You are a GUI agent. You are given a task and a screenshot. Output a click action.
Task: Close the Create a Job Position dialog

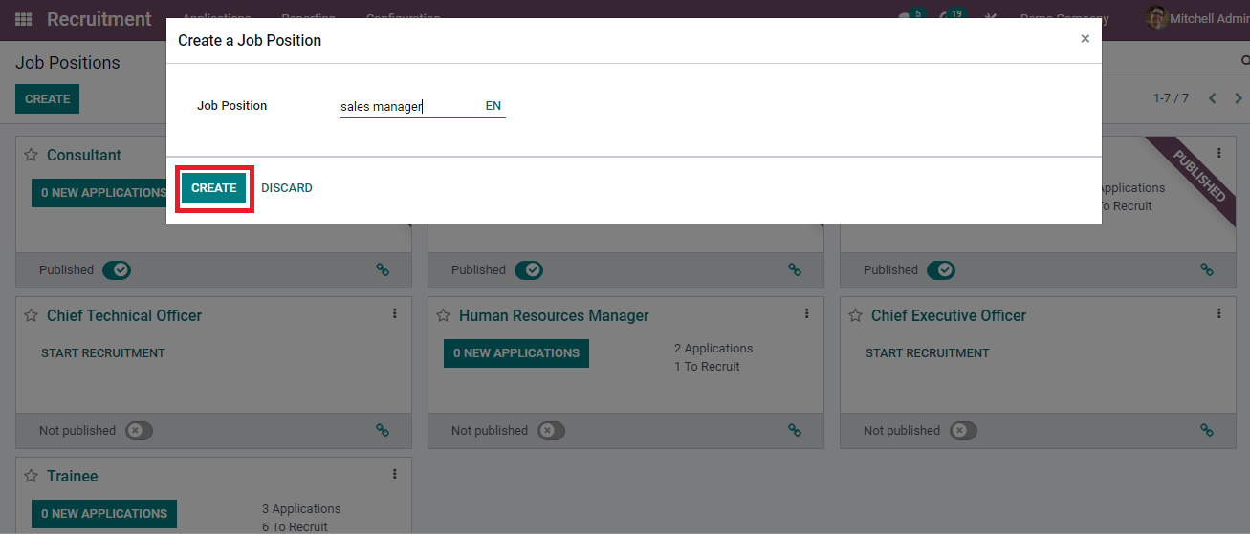point(1085,39)
